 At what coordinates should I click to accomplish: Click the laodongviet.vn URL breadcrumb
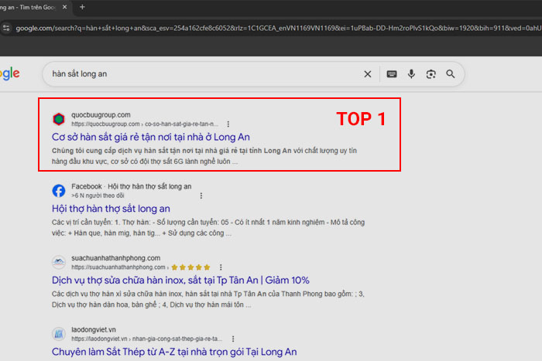tap(147, 339)
